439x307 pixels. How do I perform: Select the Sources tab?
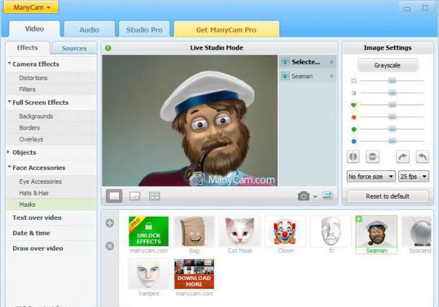[x=74, y=48]
